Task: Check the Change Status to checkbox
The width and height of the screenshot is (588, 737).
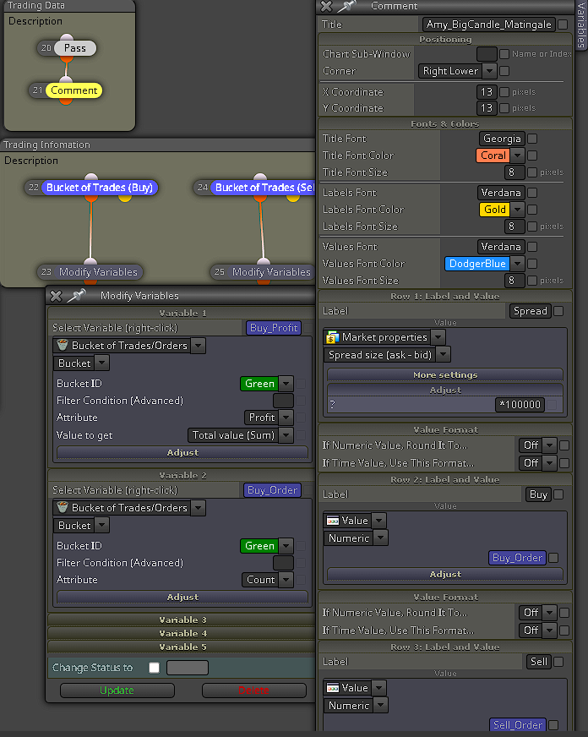Action: click(154, 668)
